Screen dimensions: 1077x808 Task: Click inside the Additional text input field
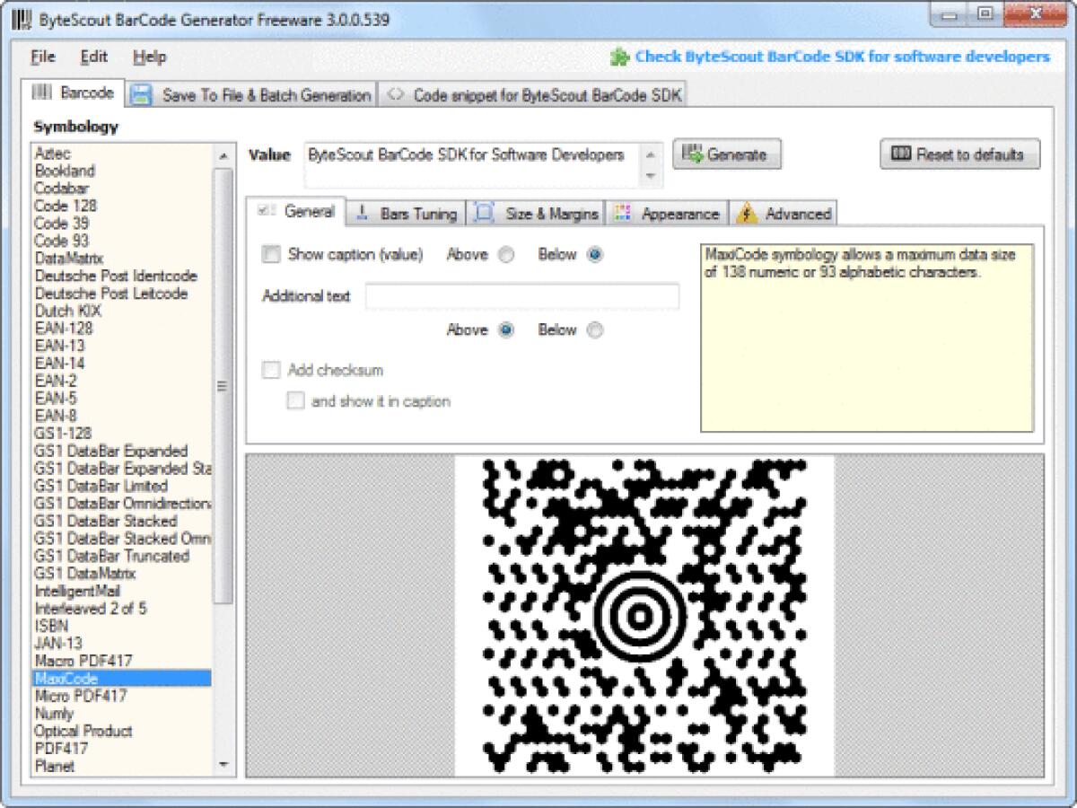(521, 296)
